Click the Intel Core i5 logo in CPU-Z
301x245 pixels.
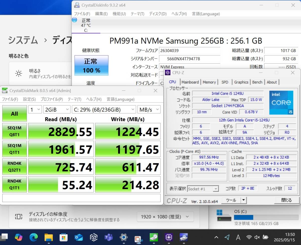[x=281, y=103]
